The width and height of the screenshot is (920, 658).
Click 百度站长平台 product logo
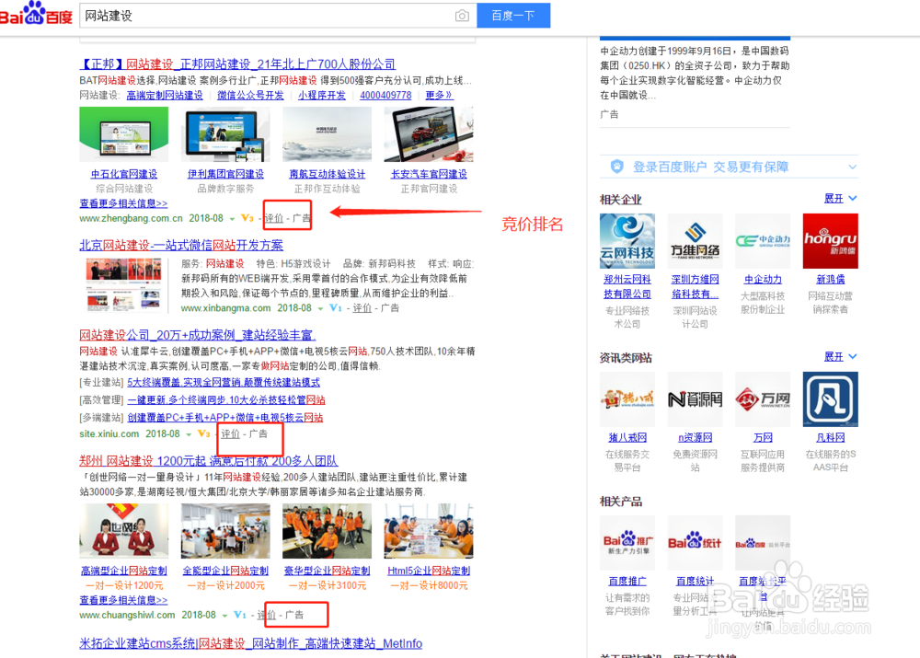point(763,543)
